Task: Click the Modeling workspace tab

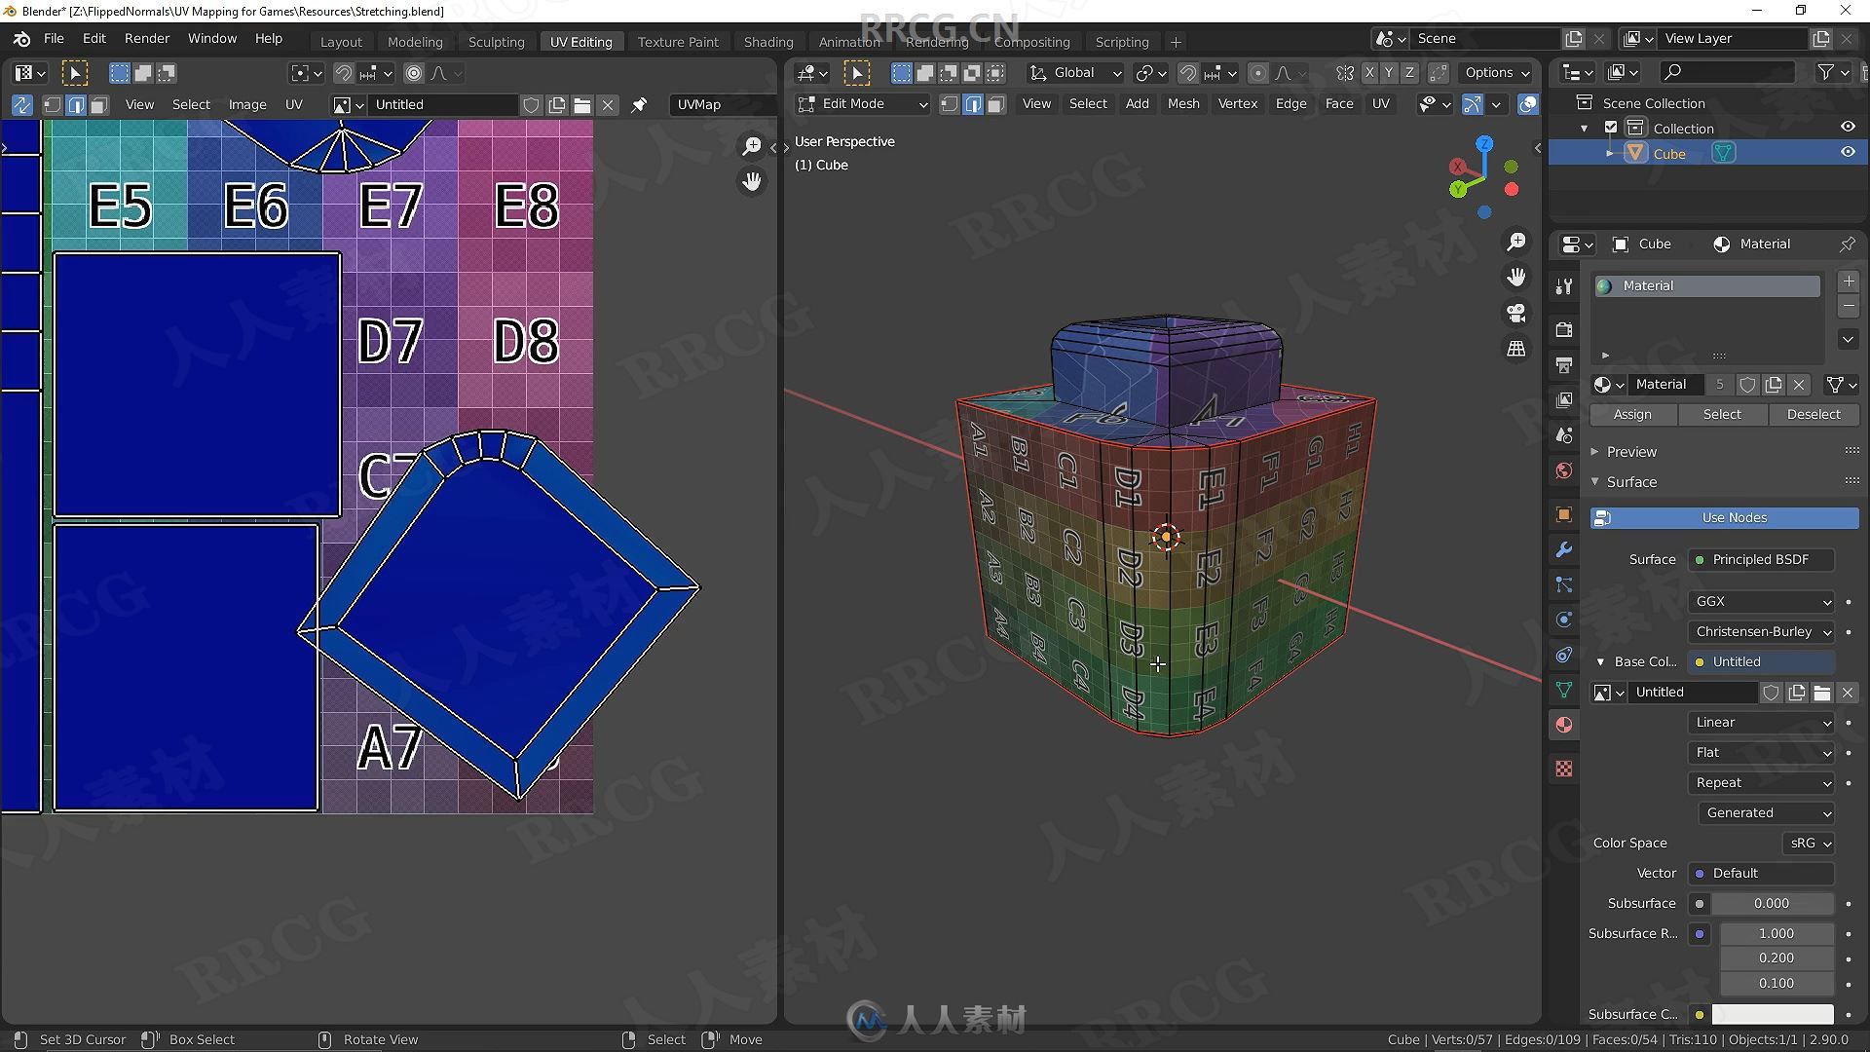Action: point(414,41)
